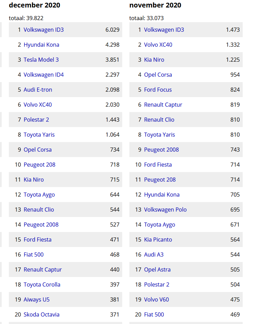258x324 pixels.
Task: Click the Volkswagen Polo link
Action: tap(165, 210)
